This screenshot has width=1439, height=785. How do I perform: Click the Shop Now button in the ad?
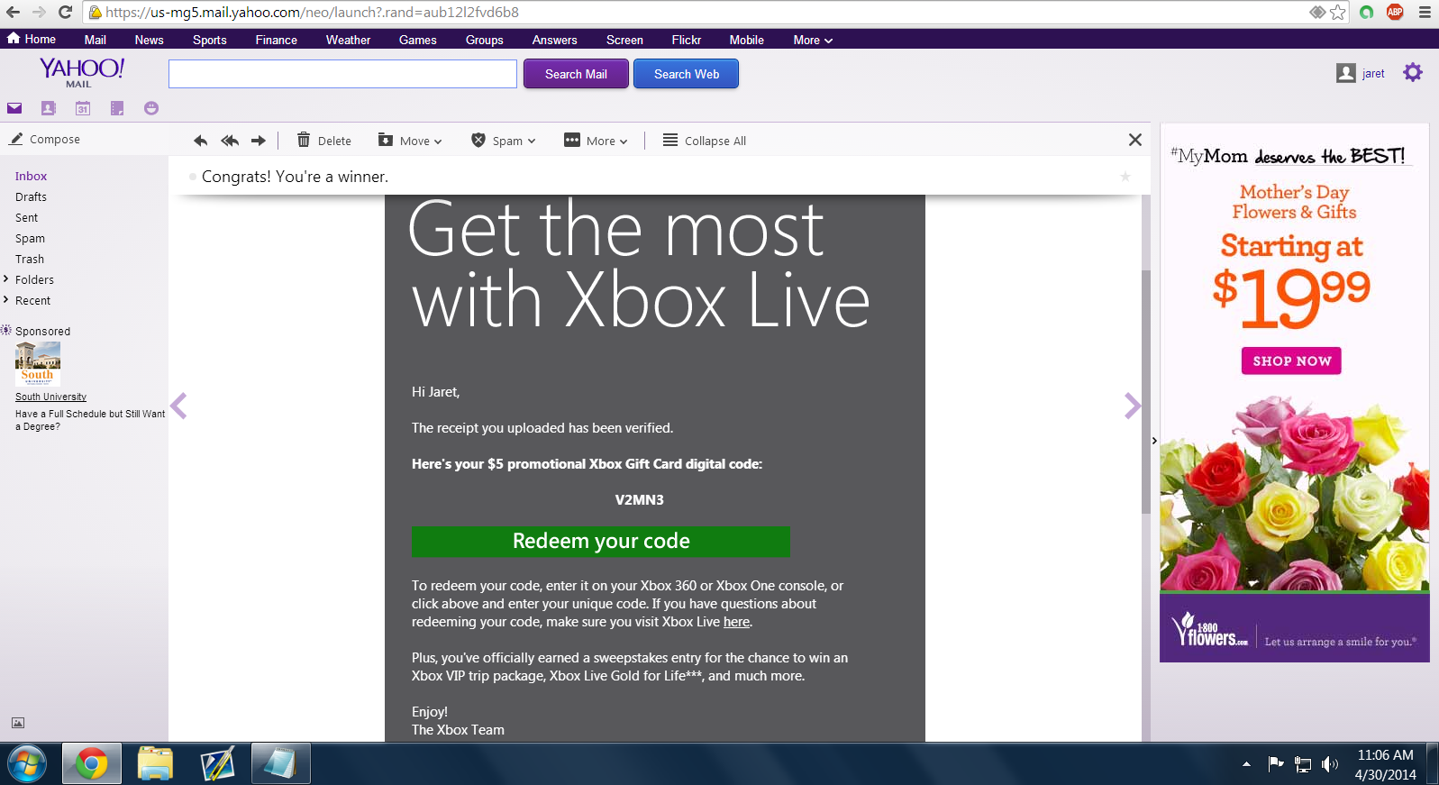[x=1291, y=361]
